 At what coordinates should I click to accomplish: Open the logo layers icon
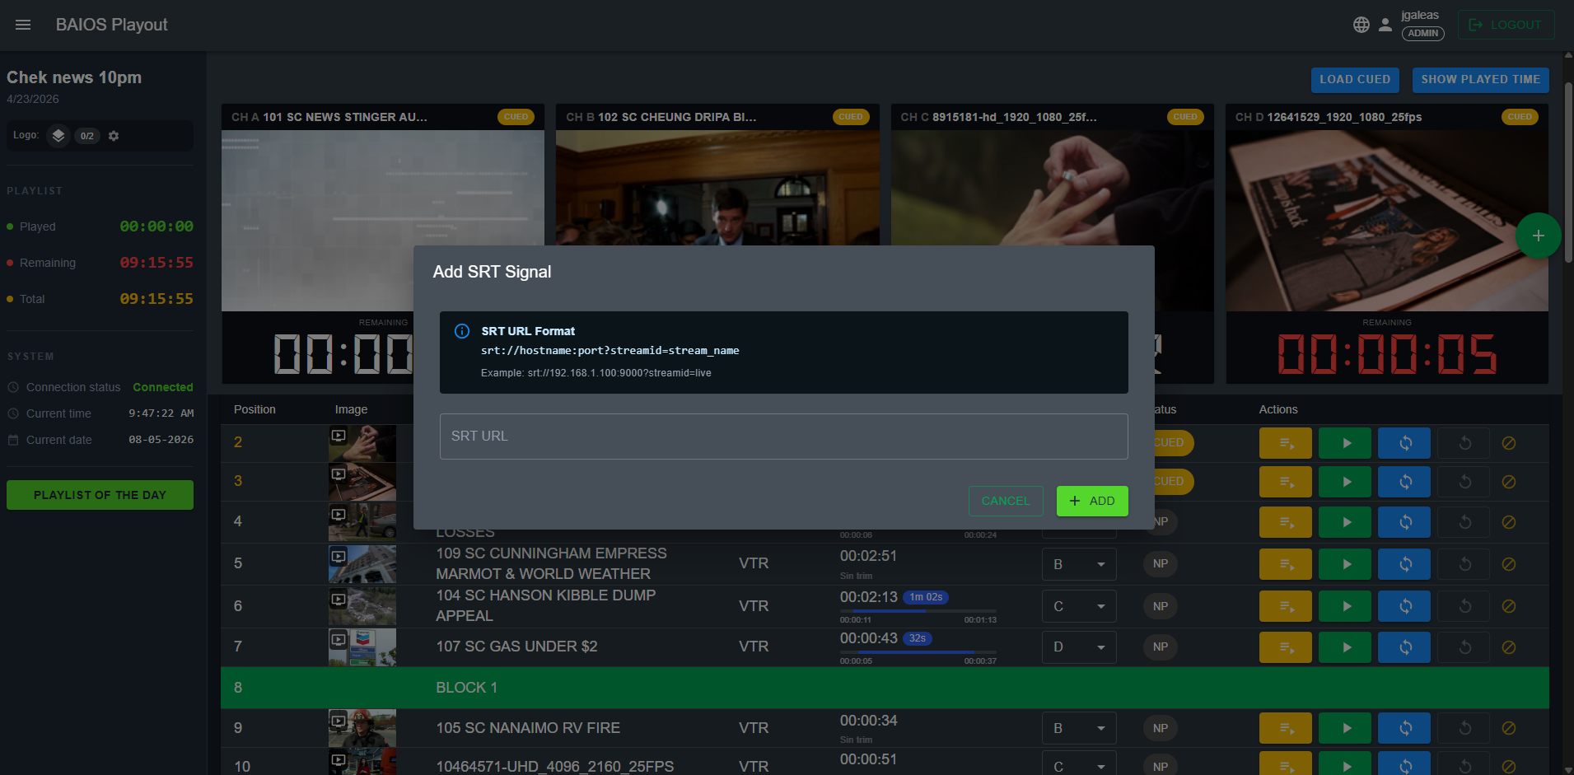pos(58,136)
